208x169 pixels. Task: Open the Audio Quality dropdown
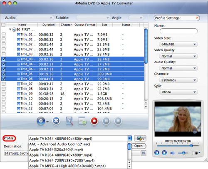(178, 68)
